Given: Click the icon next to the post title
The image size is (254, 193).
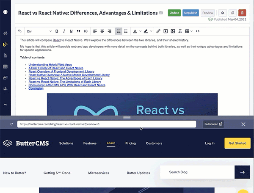Looking at the screenshot, I should click(x=161, y=13).
